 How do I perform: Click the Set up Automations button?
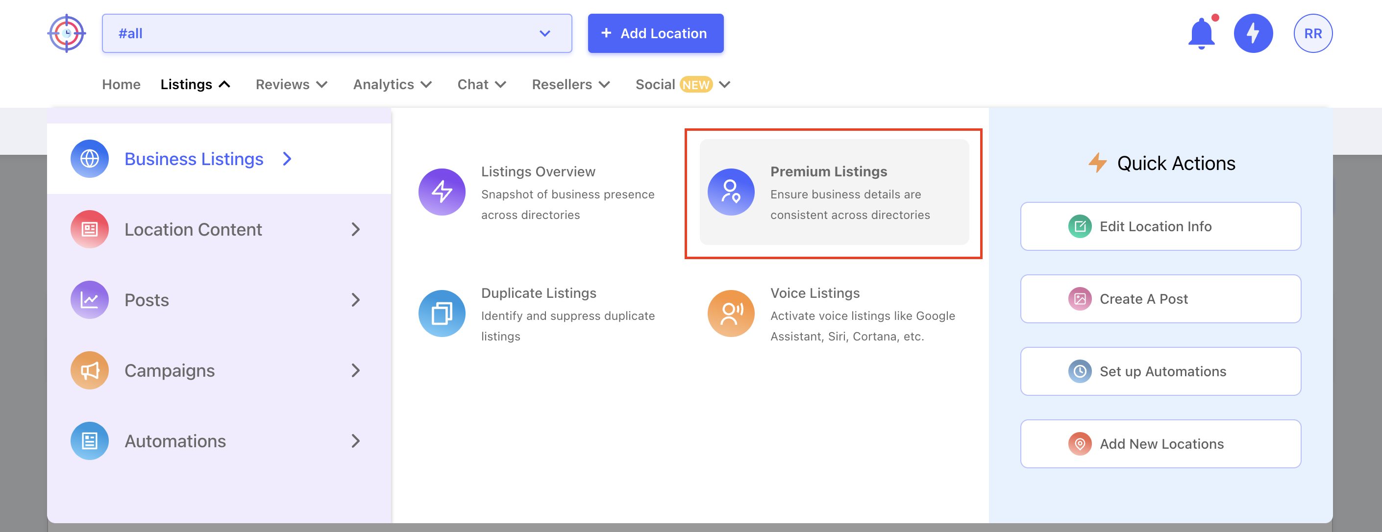1160,371
